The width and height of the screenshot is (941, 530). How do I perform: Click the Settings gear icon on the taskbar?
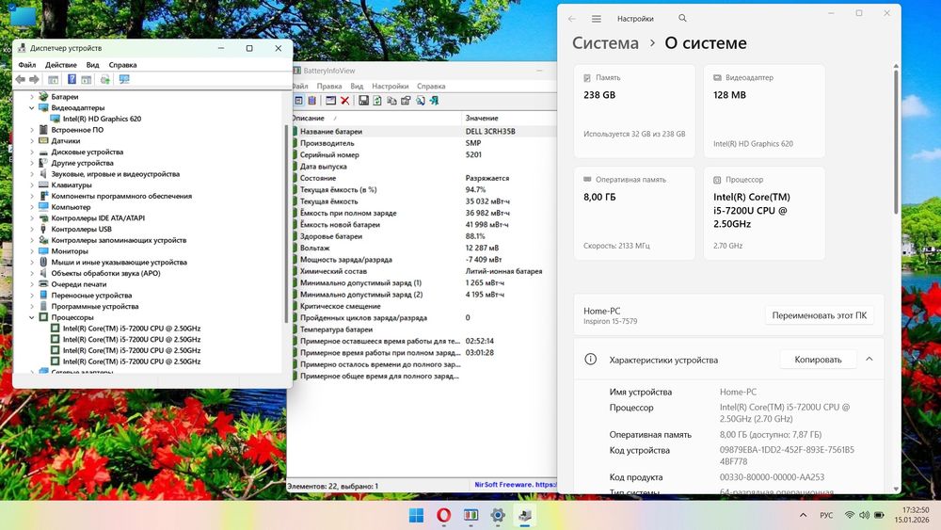point(498,515)
